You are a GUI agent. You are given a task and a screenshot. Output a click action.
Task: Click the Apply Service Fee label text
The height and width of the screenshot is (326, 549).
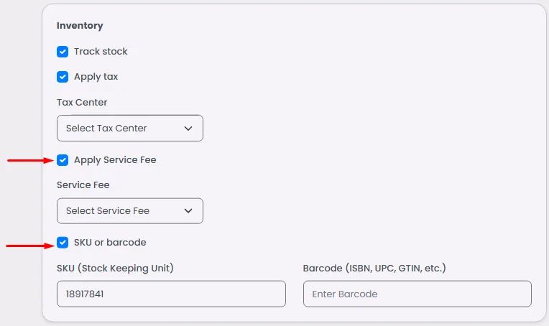(115, 160)
